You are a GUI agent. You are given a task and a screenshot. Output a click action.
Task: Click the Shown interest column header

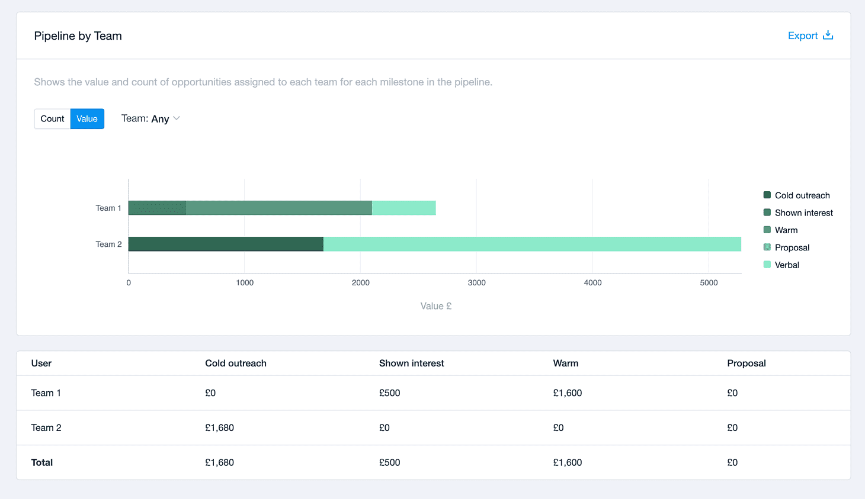(411, 363)
